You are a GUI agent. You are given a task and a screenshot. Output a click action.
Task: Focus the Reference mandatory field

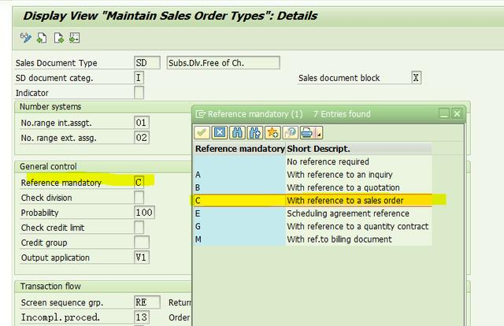click(x=139, y=183)
